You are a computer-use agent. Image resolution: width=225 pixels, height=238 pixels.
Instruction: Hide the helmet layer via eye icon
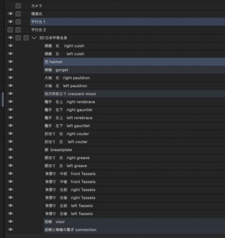tap(10, 62)
